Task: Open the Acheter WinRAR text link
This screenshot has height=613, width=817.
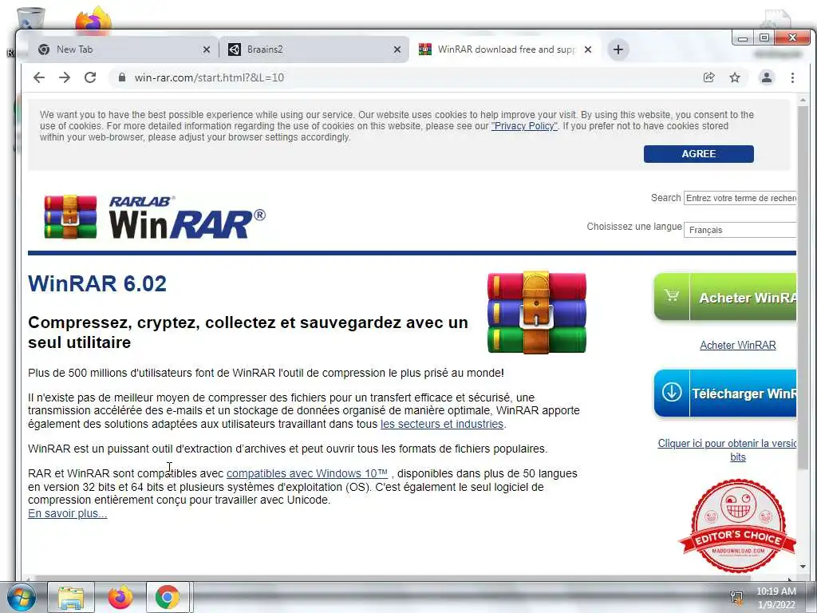Action: tap(738, 345)
